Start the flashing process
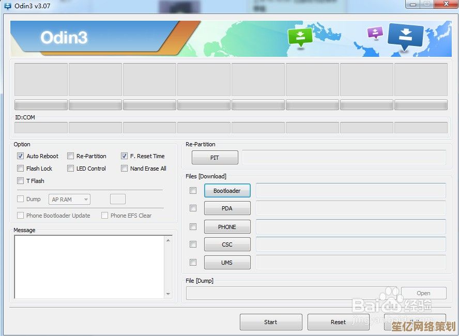The height and width of the screenshot is (336, 459). (x=271, y=322)
